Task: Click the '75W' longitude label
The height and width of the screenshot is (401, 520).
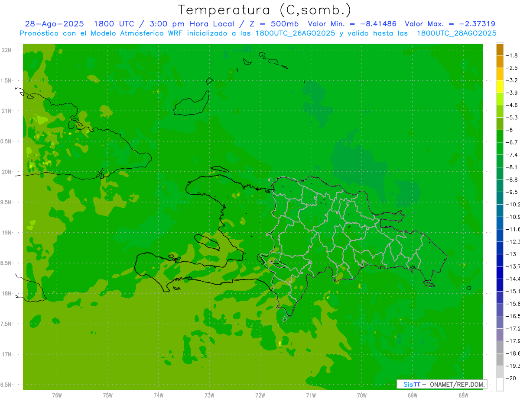Action: pyautogui.click(x=108, y=395)
